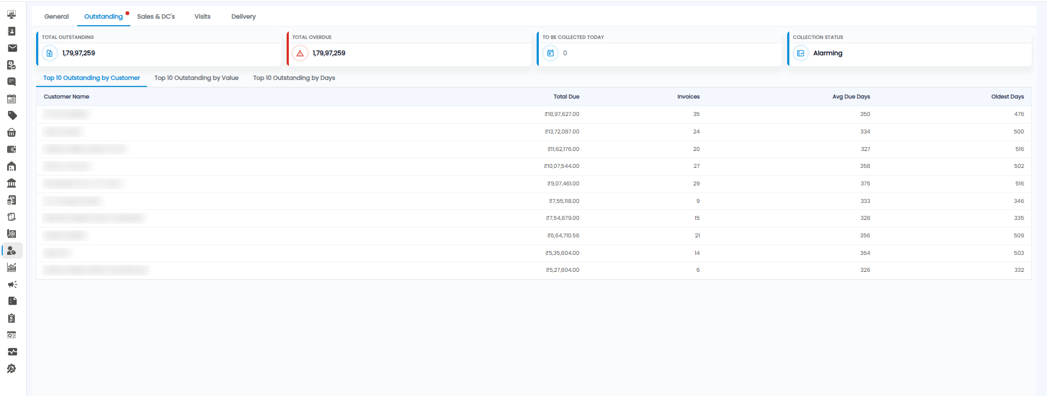This screenshot has width=1047, height=396.
Task: Click oldest days value 476
Action: pos(1019,114)
